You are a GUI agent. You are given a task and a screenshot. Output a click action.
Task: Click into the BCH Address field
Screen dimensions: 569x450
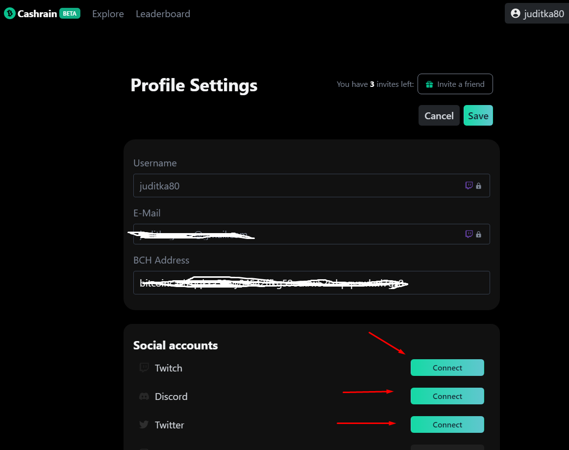[312, 283]
